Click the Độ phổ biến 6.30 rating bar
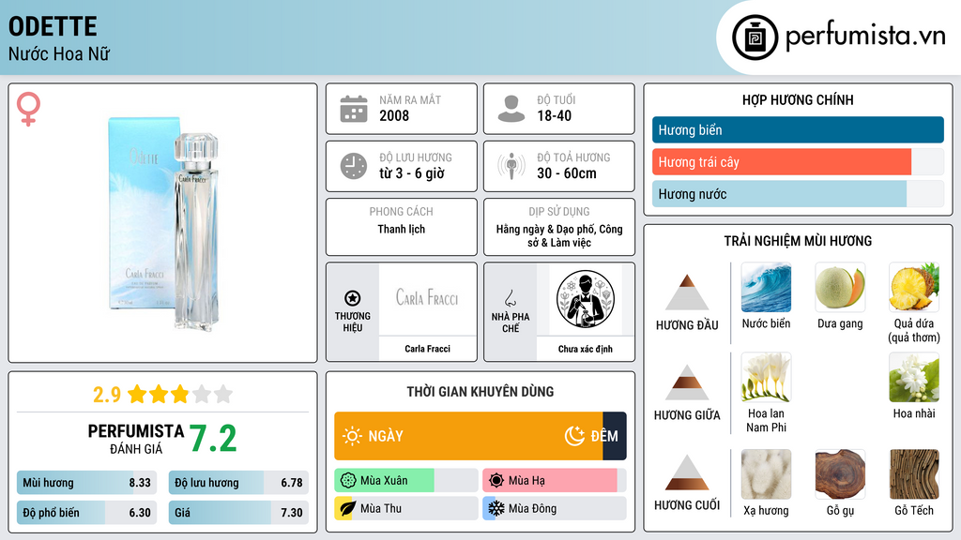This screenshot has width=961, height=540. click(x=87, y=513)
